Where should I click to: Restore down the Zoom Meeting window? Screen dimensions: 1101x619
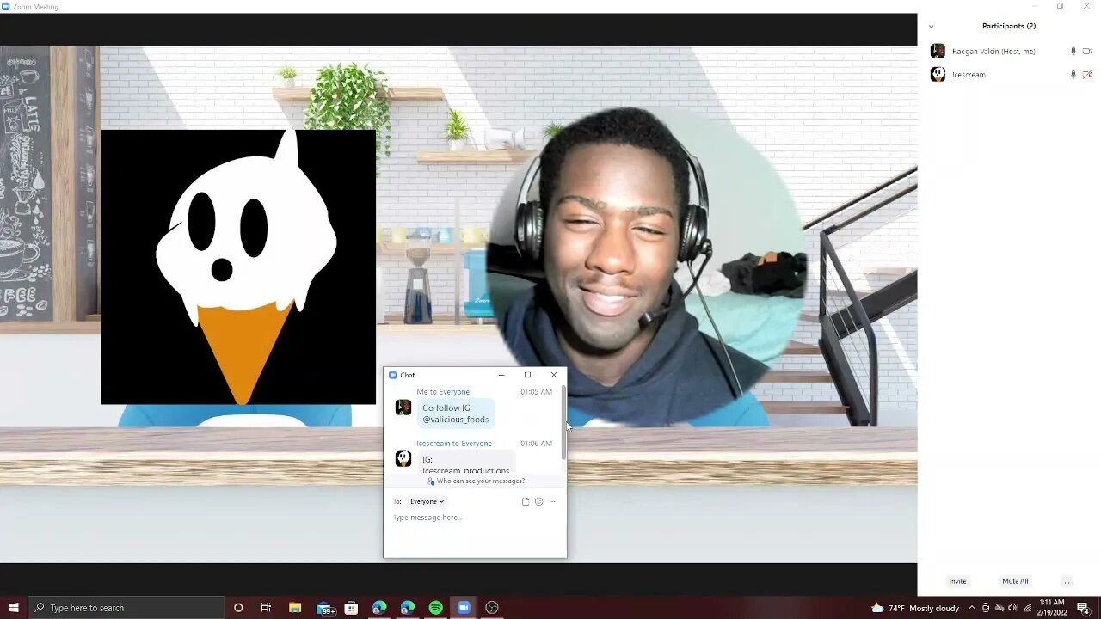coord(1060,6)
